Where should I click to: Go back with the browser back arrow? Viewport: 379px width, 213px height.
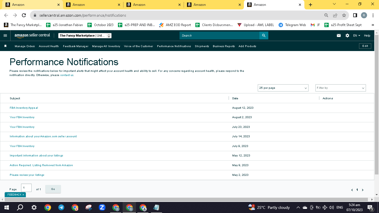pyautogui.click(x=6, y=15)
